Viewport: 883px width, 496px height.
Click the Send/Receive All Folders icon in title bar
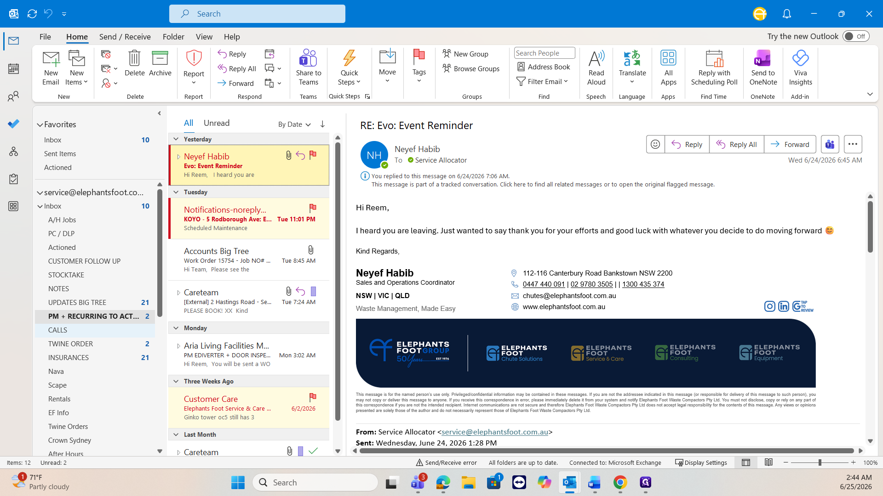(32, 14)
